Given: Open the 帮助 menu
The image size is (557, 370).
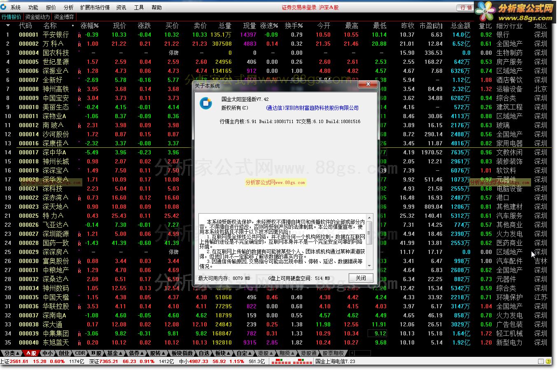Looking at the screenshot, I should pos(157,7).
